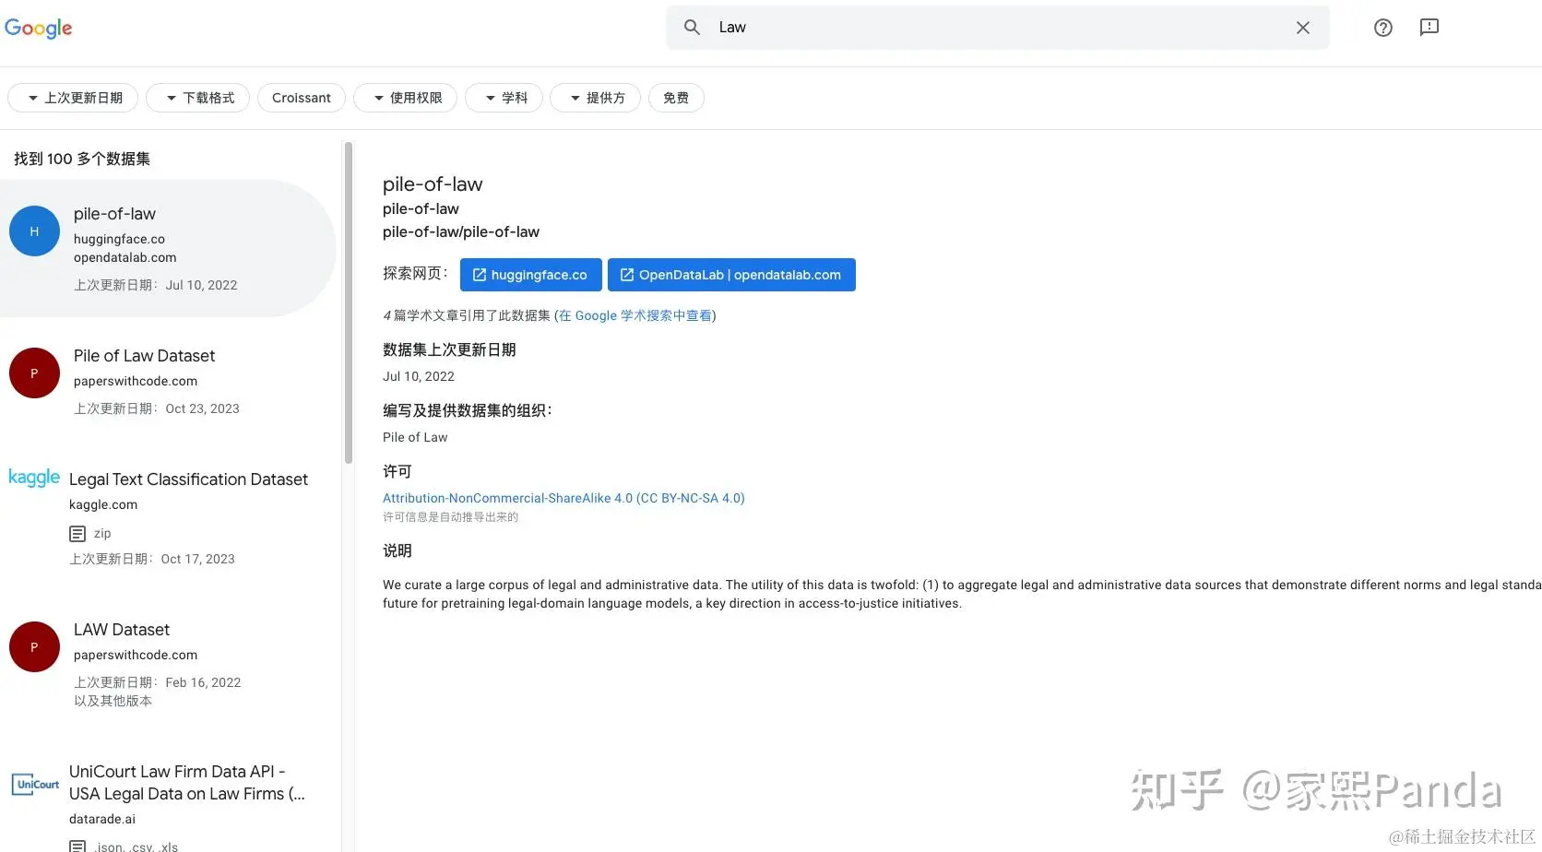Click the UniCourt logo icon
Image resolution: width=1542 pixels, height=852 pixels.
(35, 785)
